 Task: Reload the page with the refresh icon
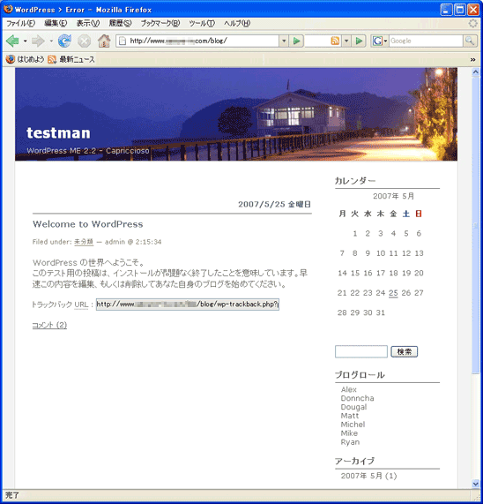click(64, 41)
